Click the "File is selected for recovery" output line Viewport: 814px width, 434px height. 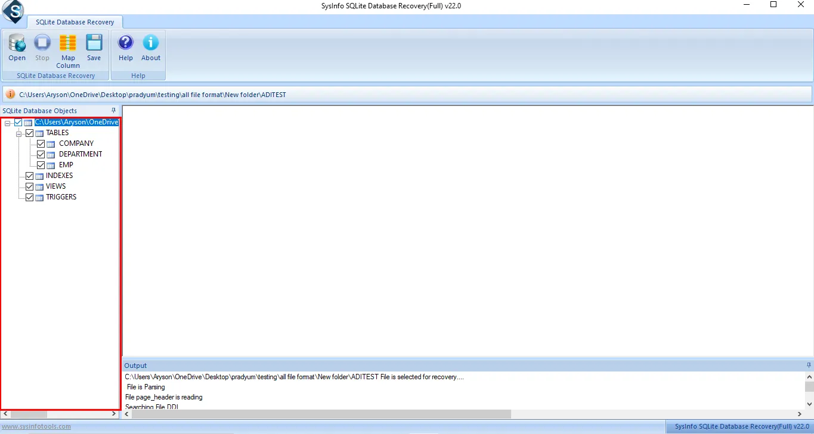point(295,377)
